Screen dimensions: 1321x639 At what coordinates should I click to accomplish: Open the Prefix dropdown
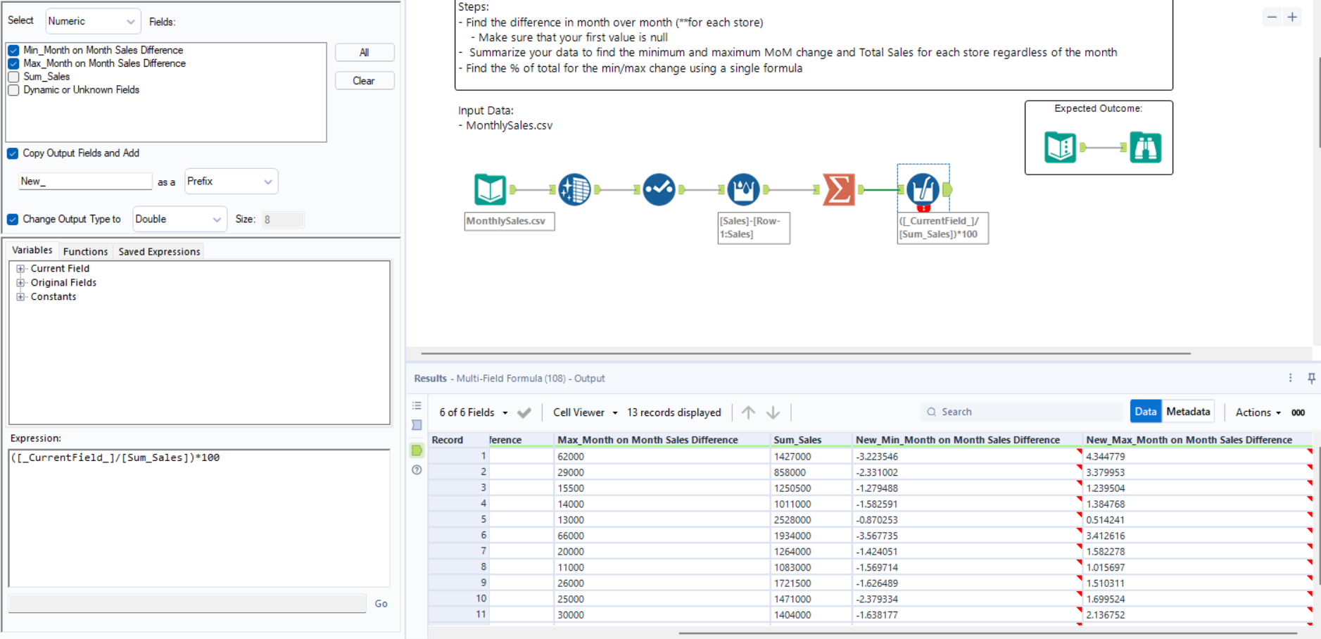[230, 182]
